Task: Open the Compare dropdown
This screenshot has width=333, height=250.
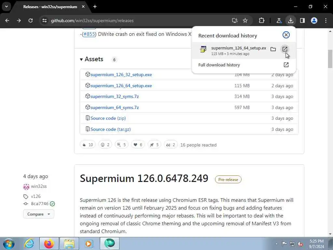Action: pyautogui.click(x=39, y=214)
